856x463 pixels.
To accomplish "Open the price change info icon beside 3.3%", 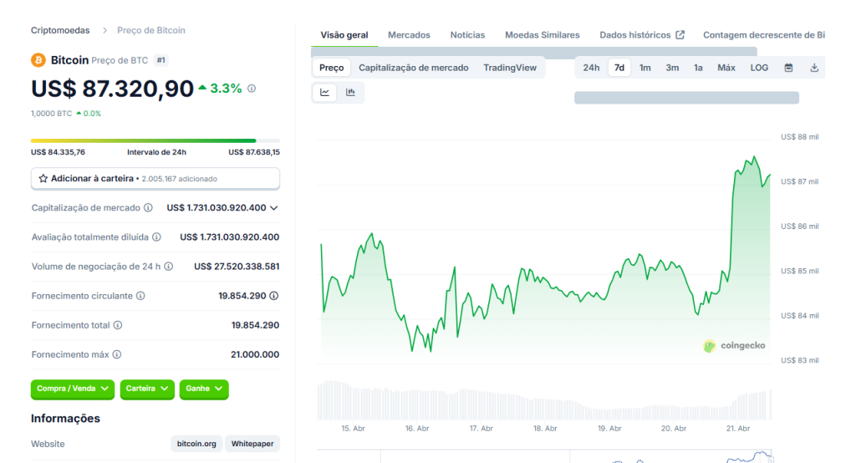I will pos(252,89).
